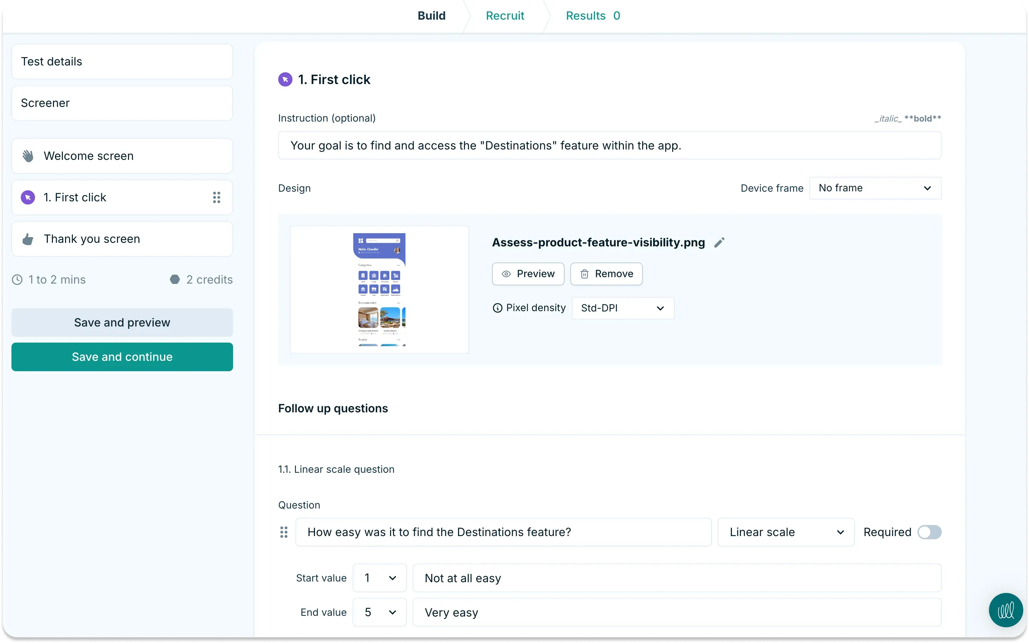Click the Save and preview button
This screenshot has height=643, width=1029.
click(122, 322)
